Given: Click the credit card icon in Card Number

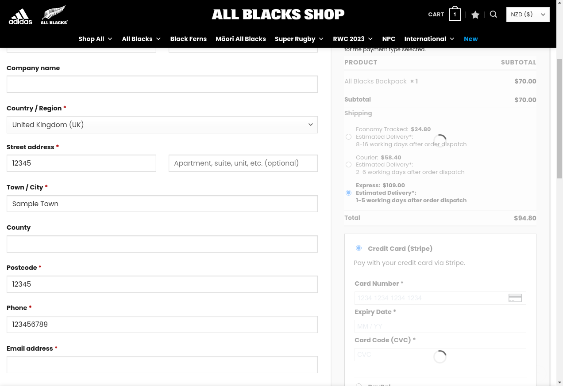Looking at the screenshot, I should 515,298.
